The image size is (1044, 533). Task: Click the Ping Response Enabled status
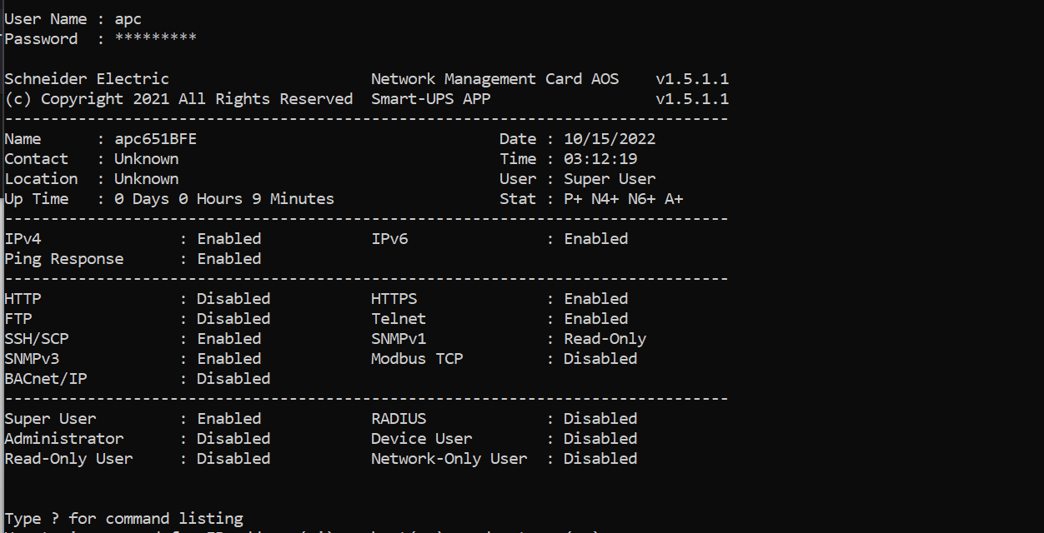click(228, 259)
